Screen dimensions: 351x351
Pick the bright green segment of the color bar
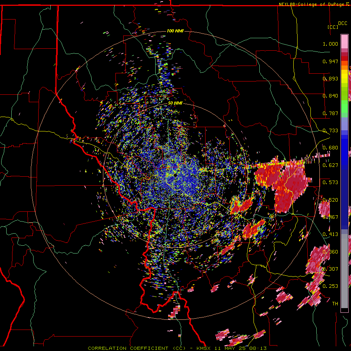tap(344, 106)
